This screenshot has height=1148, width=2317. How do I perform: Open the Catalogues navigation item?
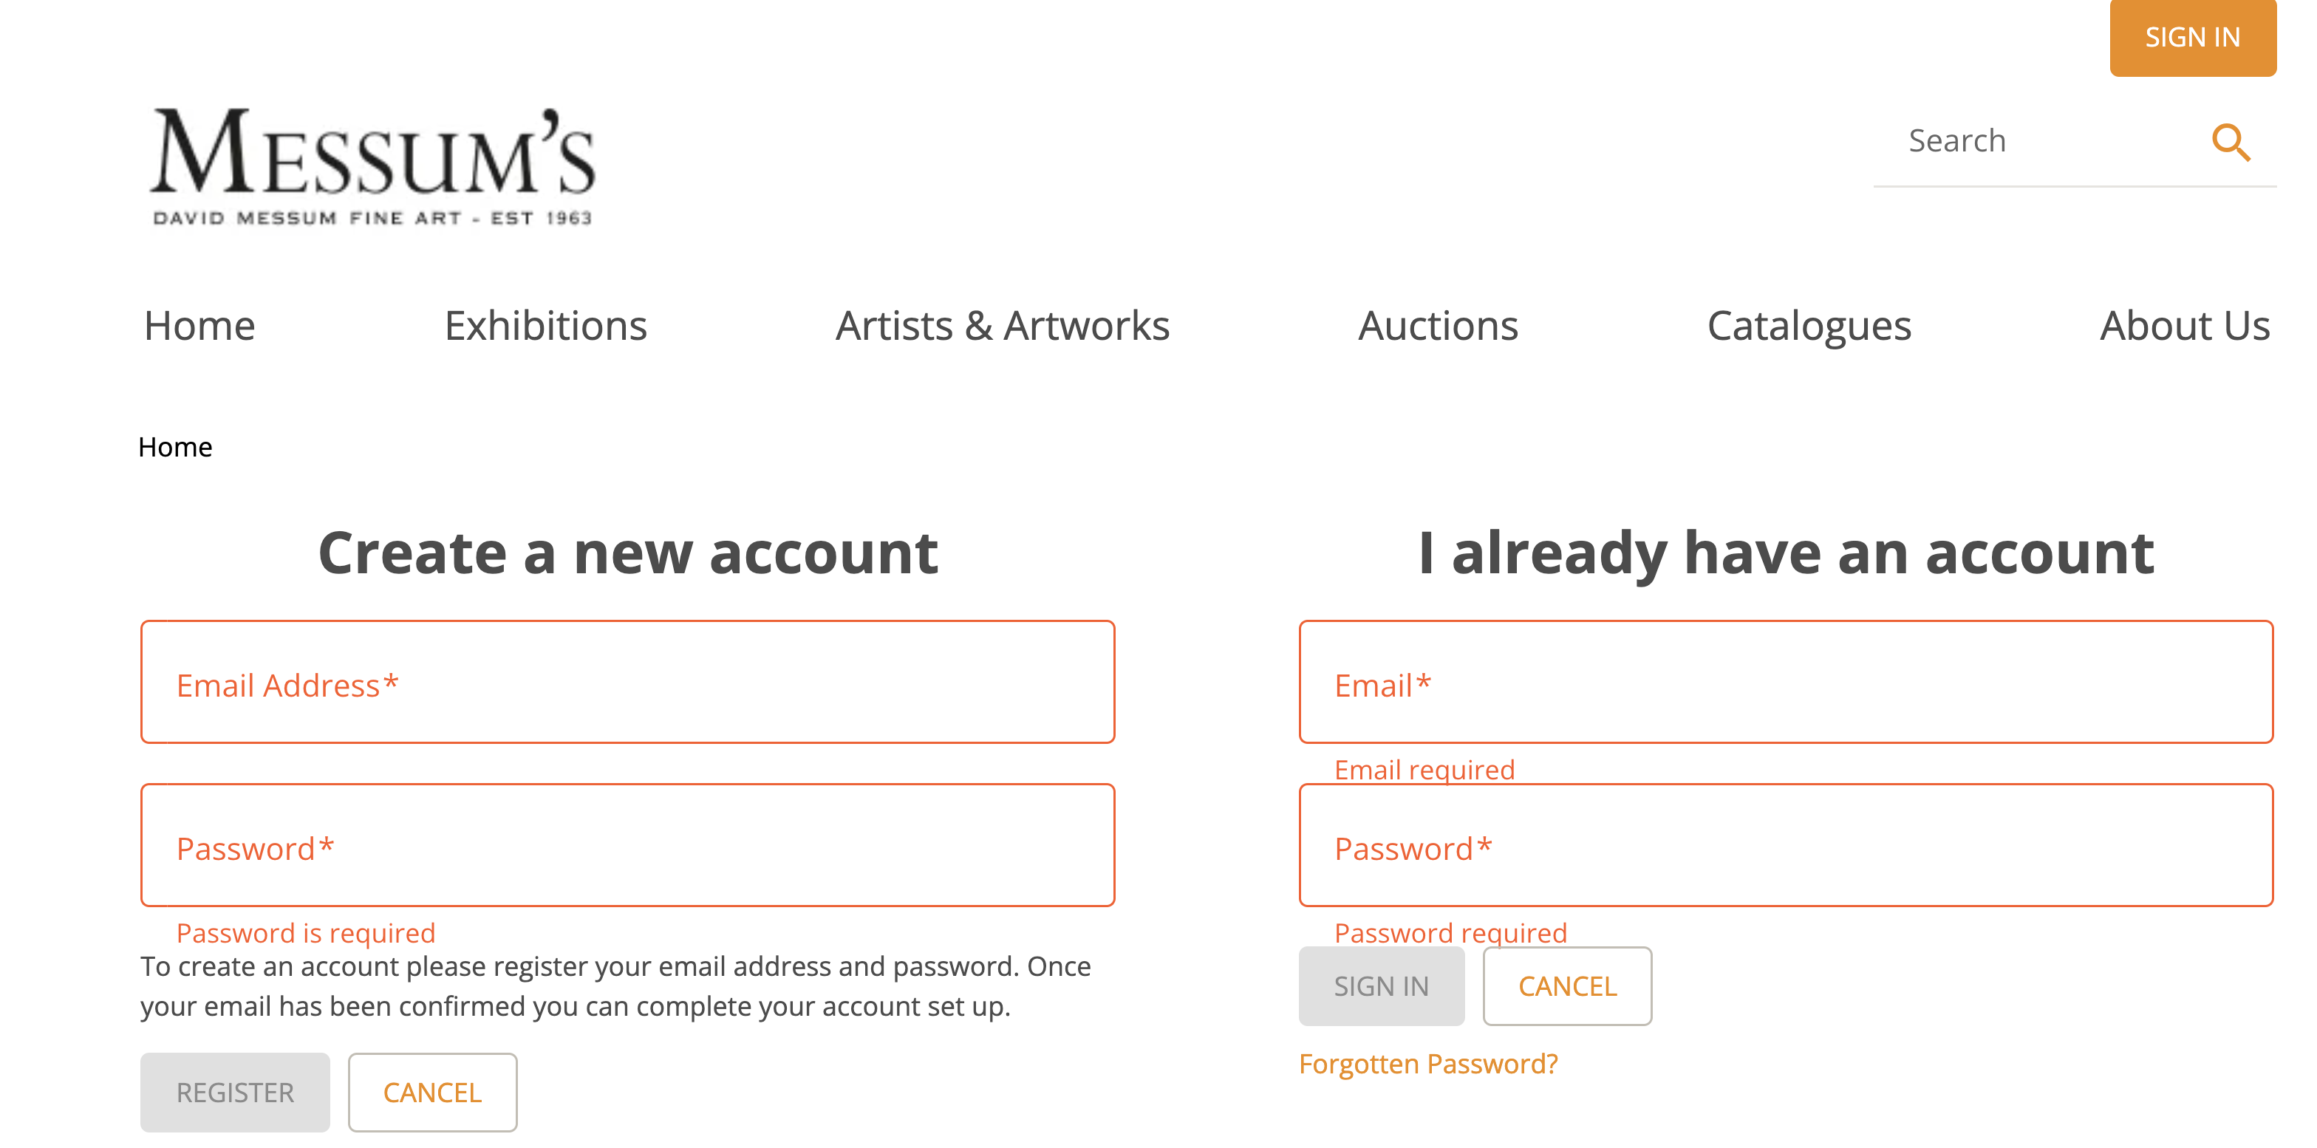pyautogui.click(x=1809, y=326)
